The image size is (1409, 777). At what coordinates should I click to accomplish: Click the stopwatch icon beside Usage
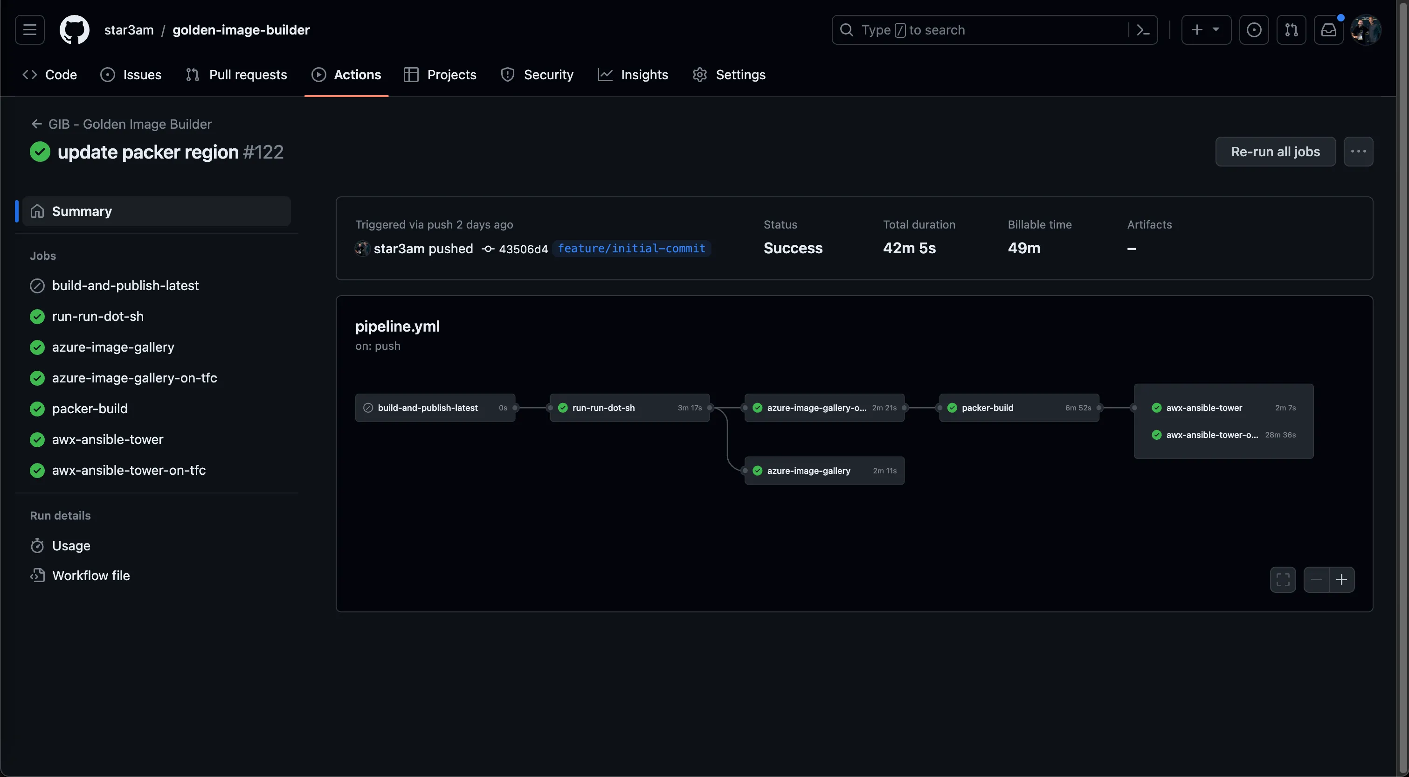[x=37, y=546]
